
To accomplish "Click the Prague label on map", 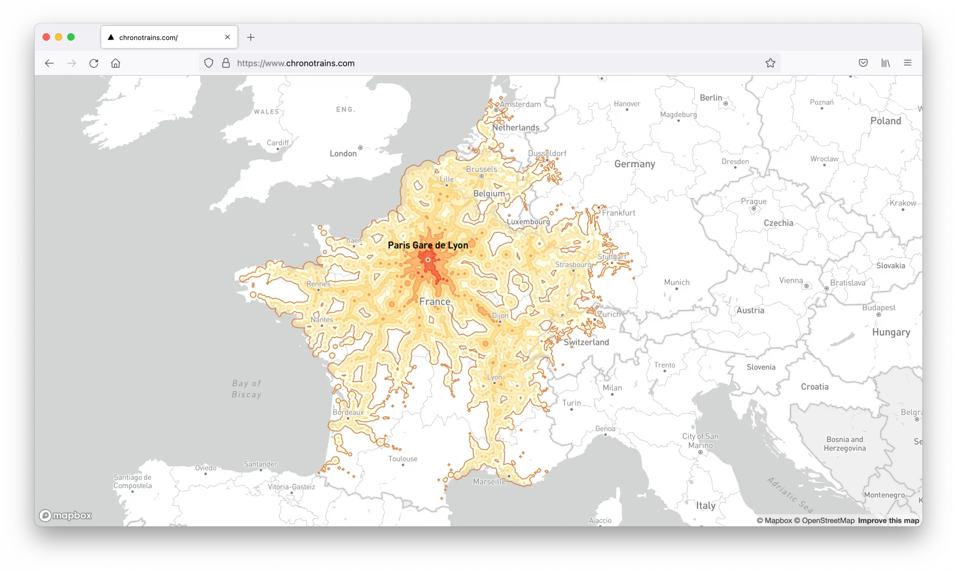I will pyautogui.click(x=754, y=201).
